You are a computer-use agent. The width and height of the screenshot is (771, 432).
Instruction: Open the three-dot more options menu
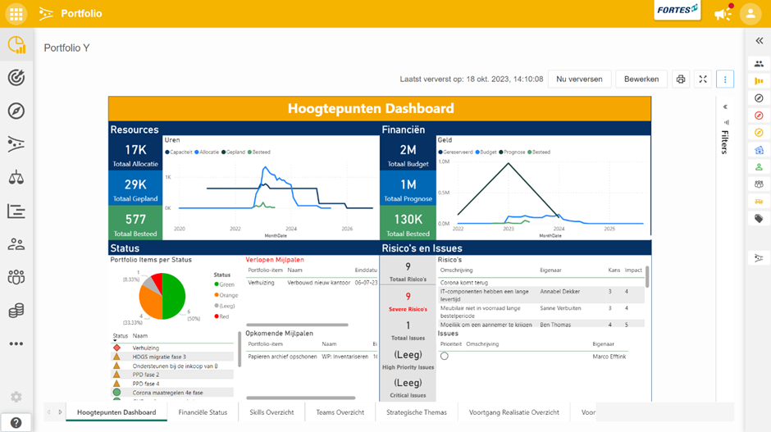pyautogui.click(x=725, y=80)
